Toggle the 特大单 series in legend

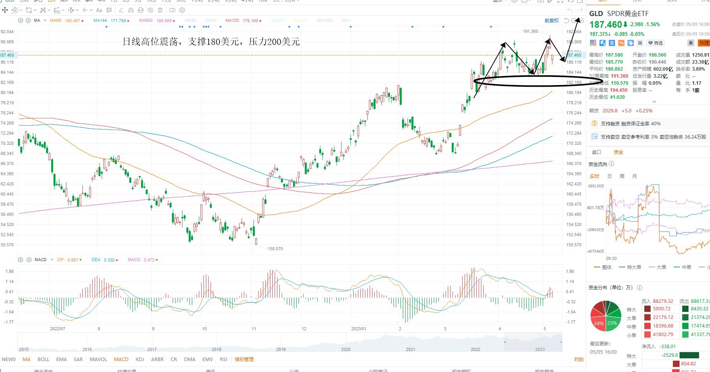630,267
